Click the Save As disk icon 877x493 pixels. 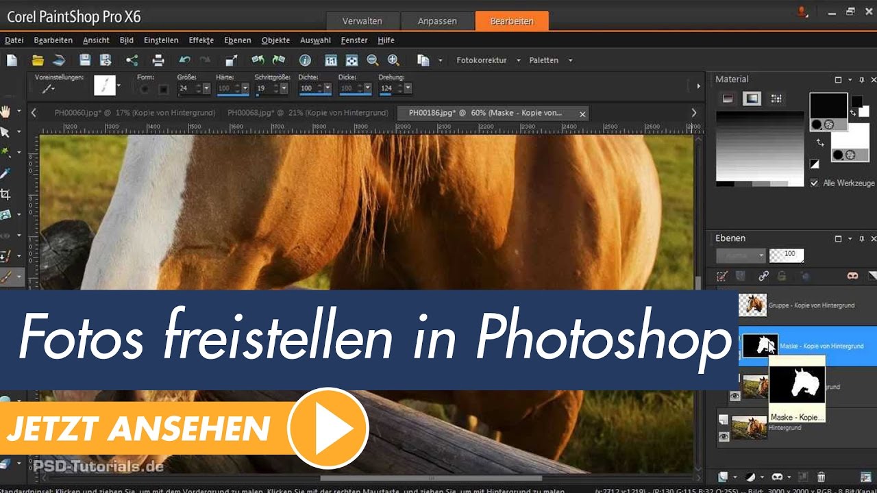click(106, 60)
